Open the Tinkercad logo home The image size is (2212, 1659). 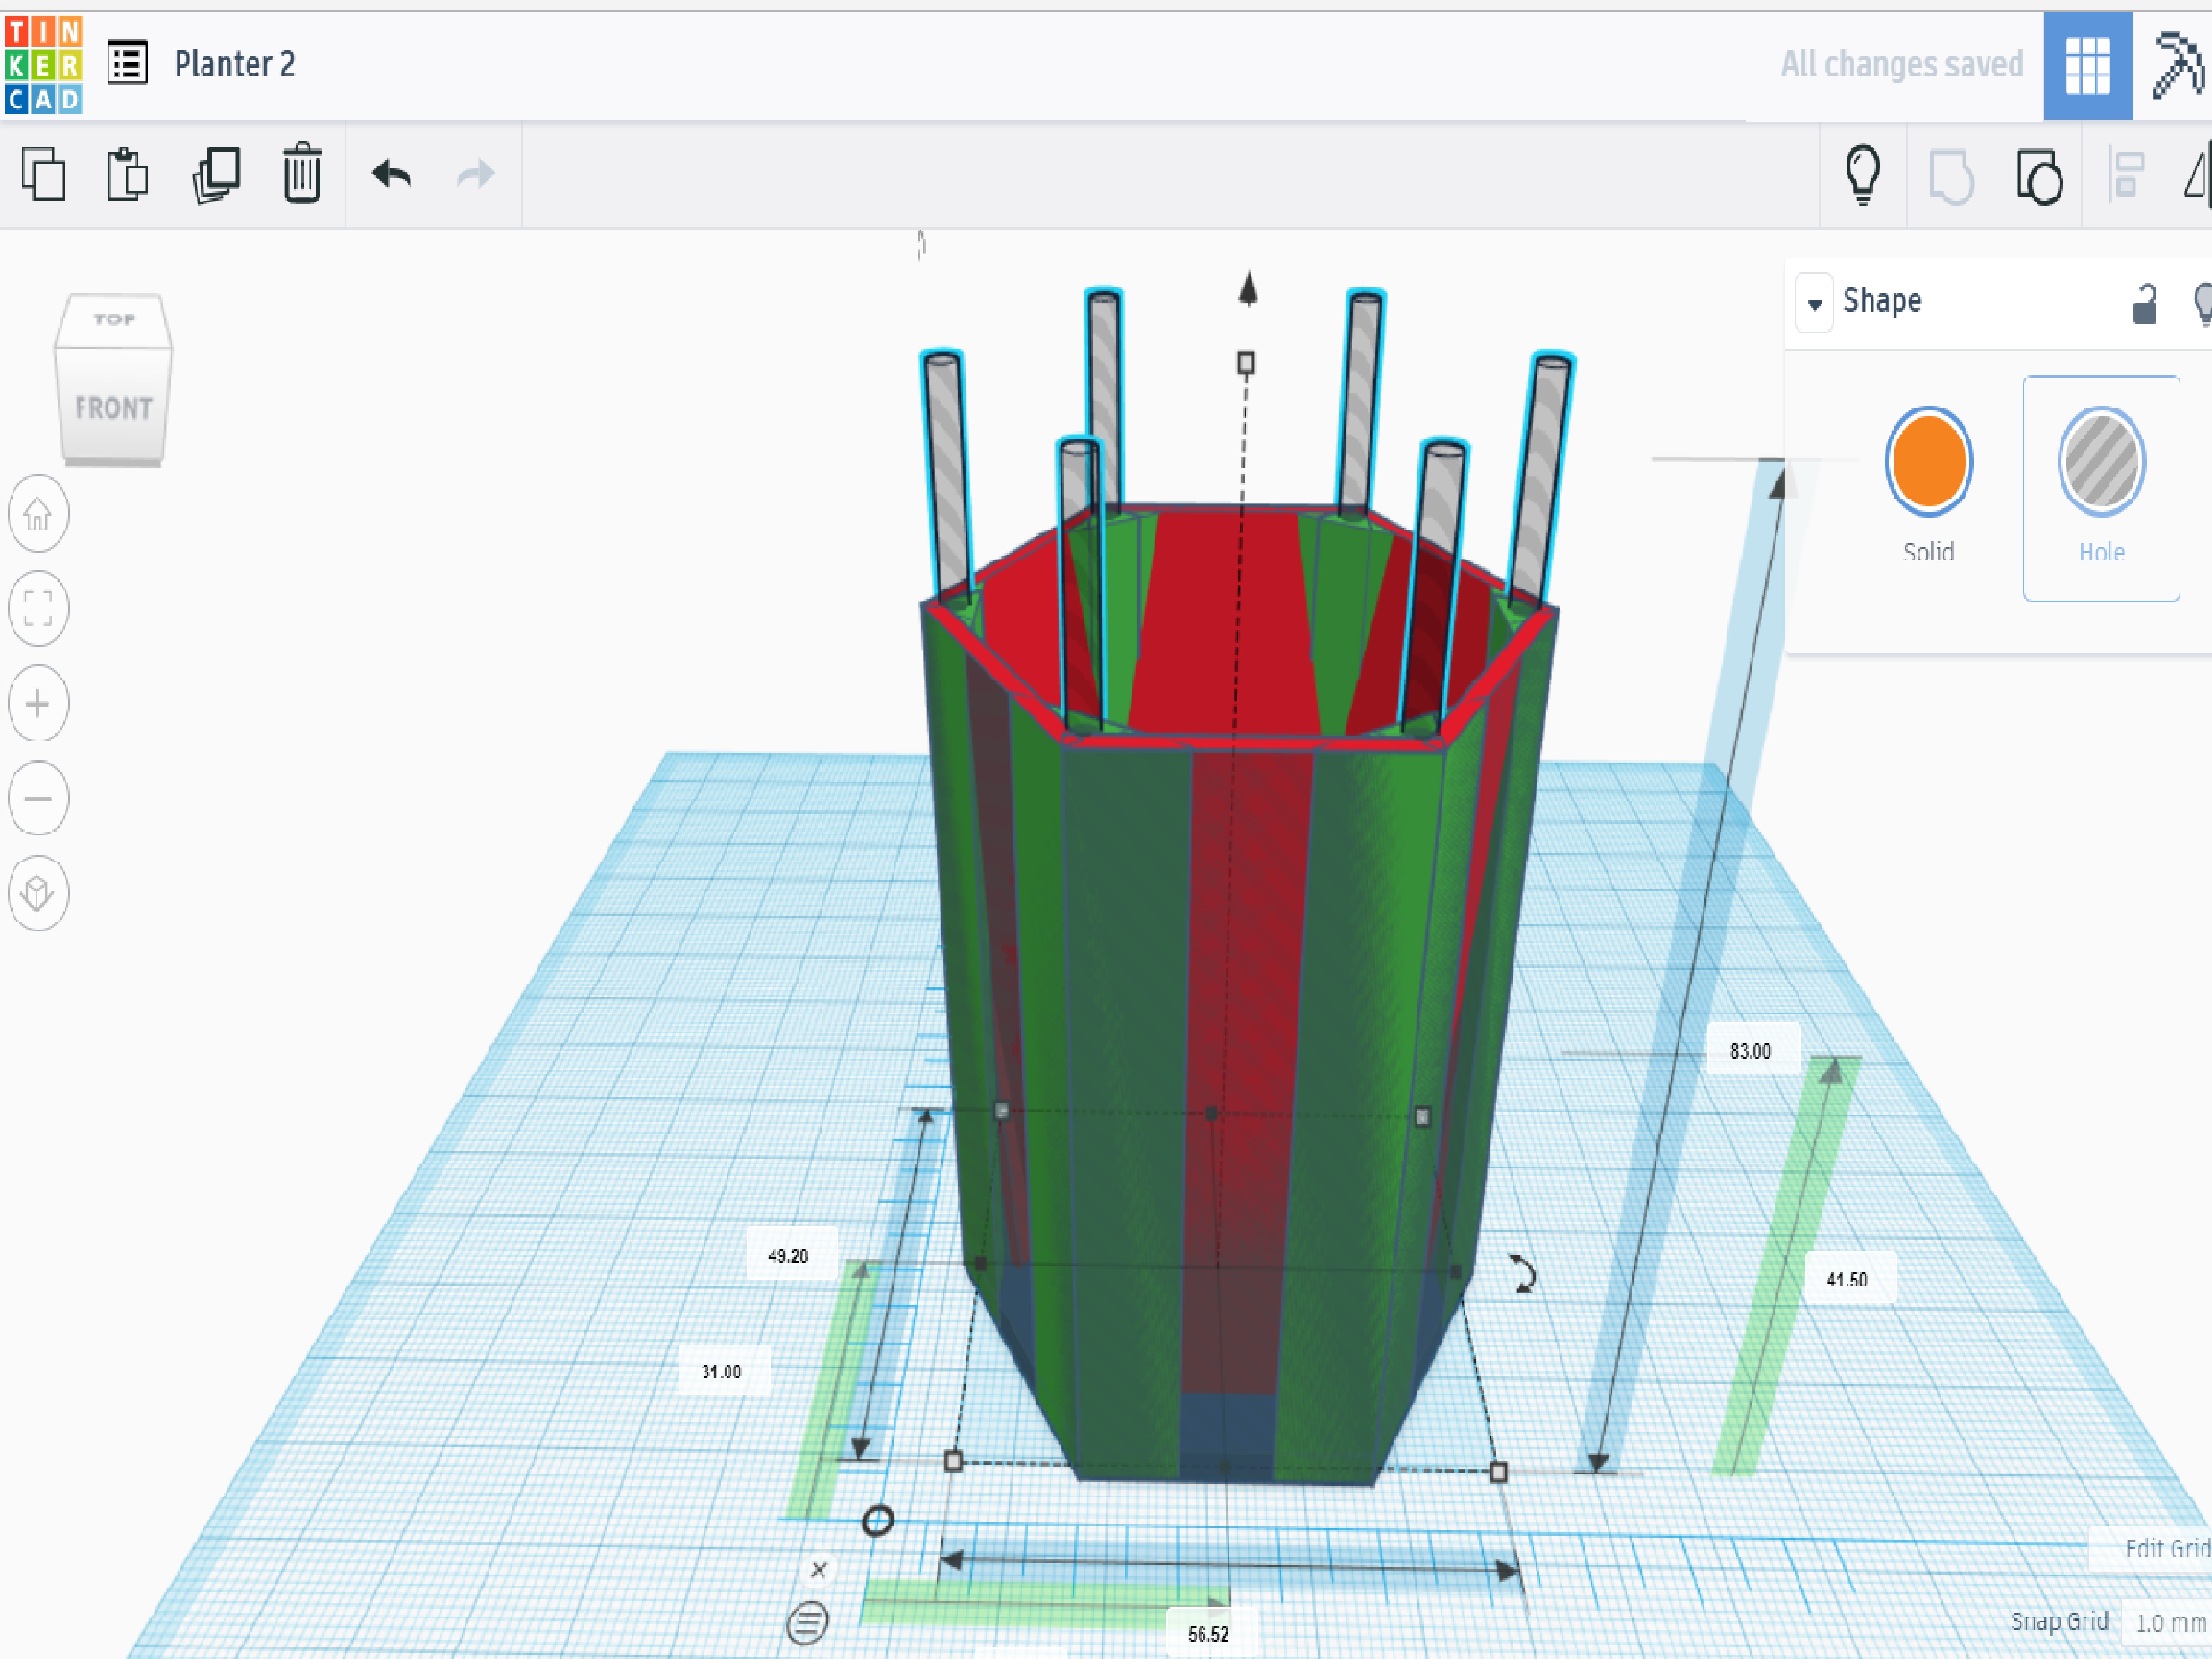tap(43, 64)
